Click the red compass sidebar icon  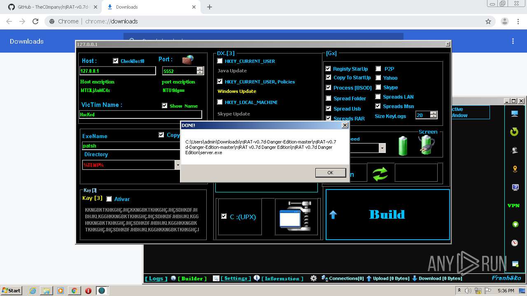(515, 243)
